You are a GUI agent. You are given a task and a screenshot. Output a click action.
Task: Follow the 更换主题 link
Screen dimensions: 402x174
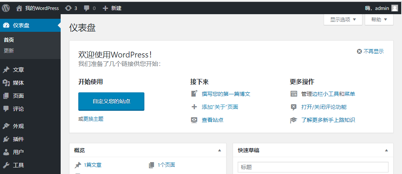click(x=93, y=119)
